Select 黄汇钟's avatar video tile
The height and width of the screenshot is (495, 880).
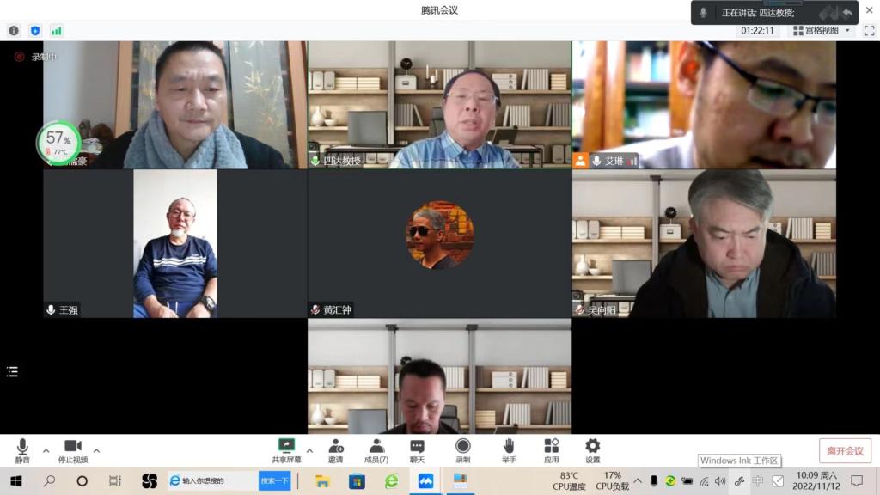(x=439, y=243)
